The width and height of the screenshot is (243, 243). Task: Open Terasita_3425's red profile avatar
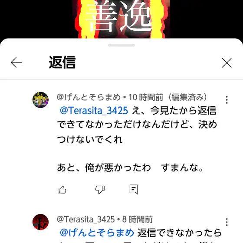(x=40, y=222)
